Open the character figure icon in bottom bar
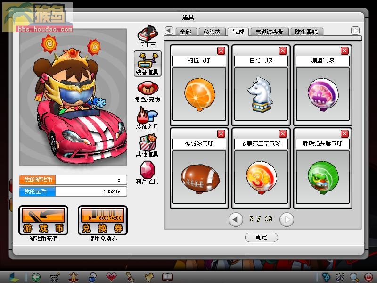The image size is (377, 283). point(74,277)
